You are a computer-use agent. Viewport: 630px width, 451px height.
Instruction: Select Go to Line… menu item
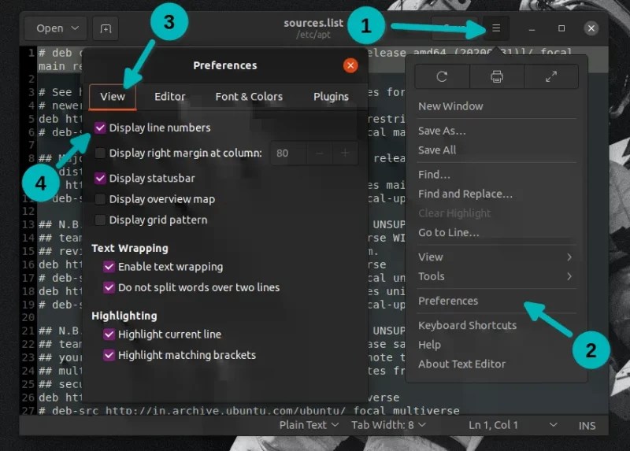pos(496,232)
